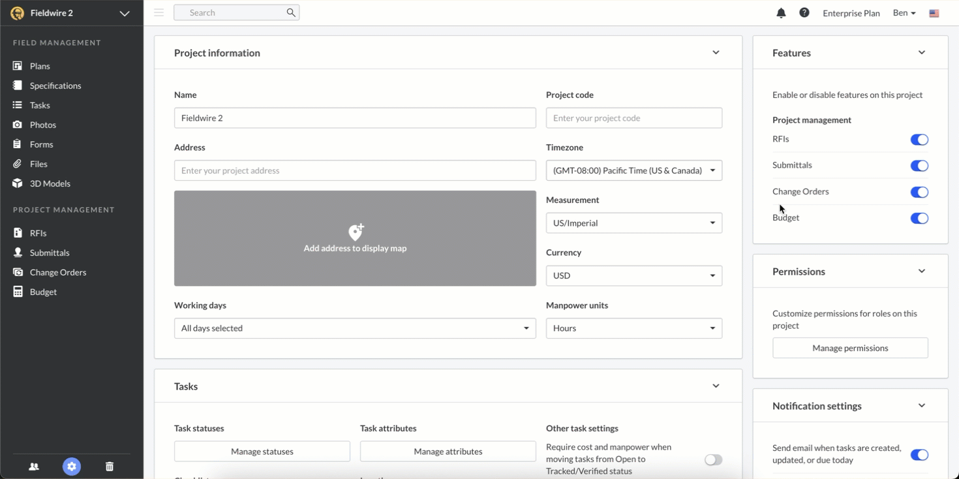Click the search magnifier icon
This screenshot has height=479, width=959.
click(x=291, y=12)
